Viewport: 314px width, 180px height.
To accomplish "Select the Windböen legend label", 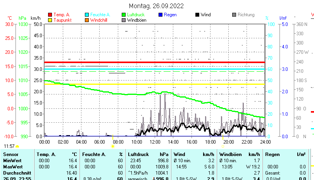I will coord(136,20).
